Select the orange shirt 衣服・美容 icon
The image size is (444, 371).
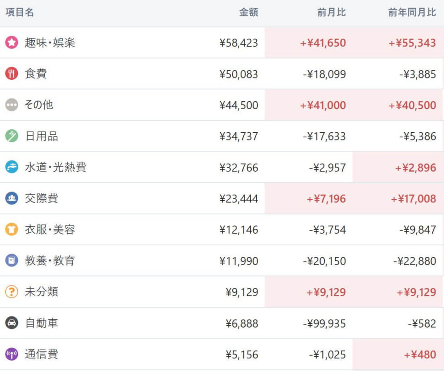pos(12,229)
